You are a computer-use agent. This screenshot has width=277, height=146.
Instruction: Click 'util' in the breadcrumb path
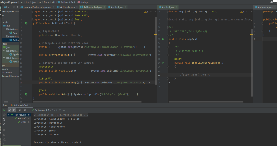(54, 2)
